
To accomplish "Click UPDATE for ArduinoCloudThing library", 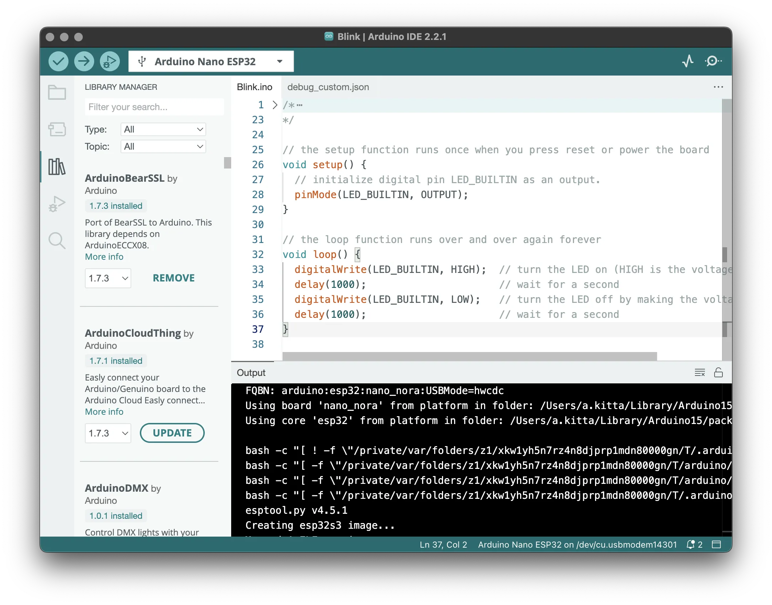I will (x=172, y=433).
